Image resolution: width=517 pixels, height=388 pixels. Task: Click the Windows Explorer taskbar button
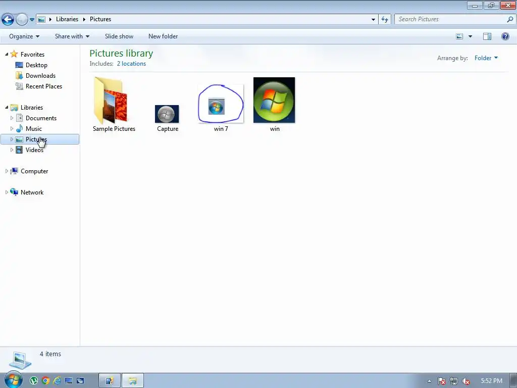tap(133, 381)
